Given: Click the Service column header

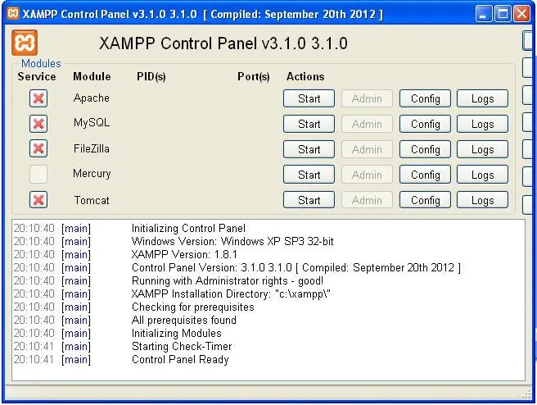Looking at the screenshot, I should click(37, 76).
